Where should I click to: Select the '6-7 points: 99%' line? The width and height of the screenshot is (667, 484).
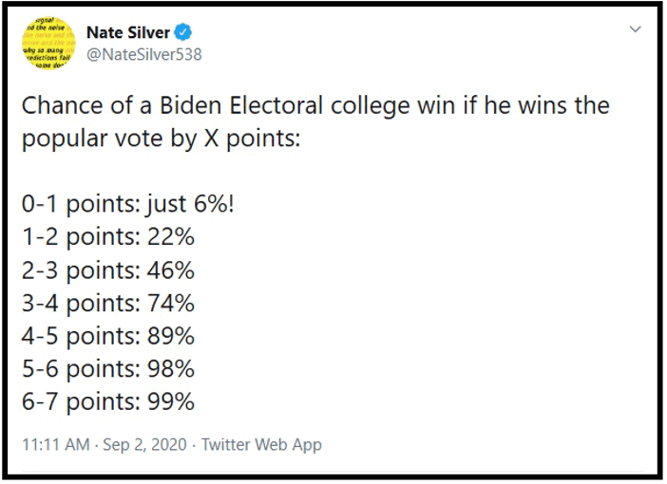click(108, 401)
